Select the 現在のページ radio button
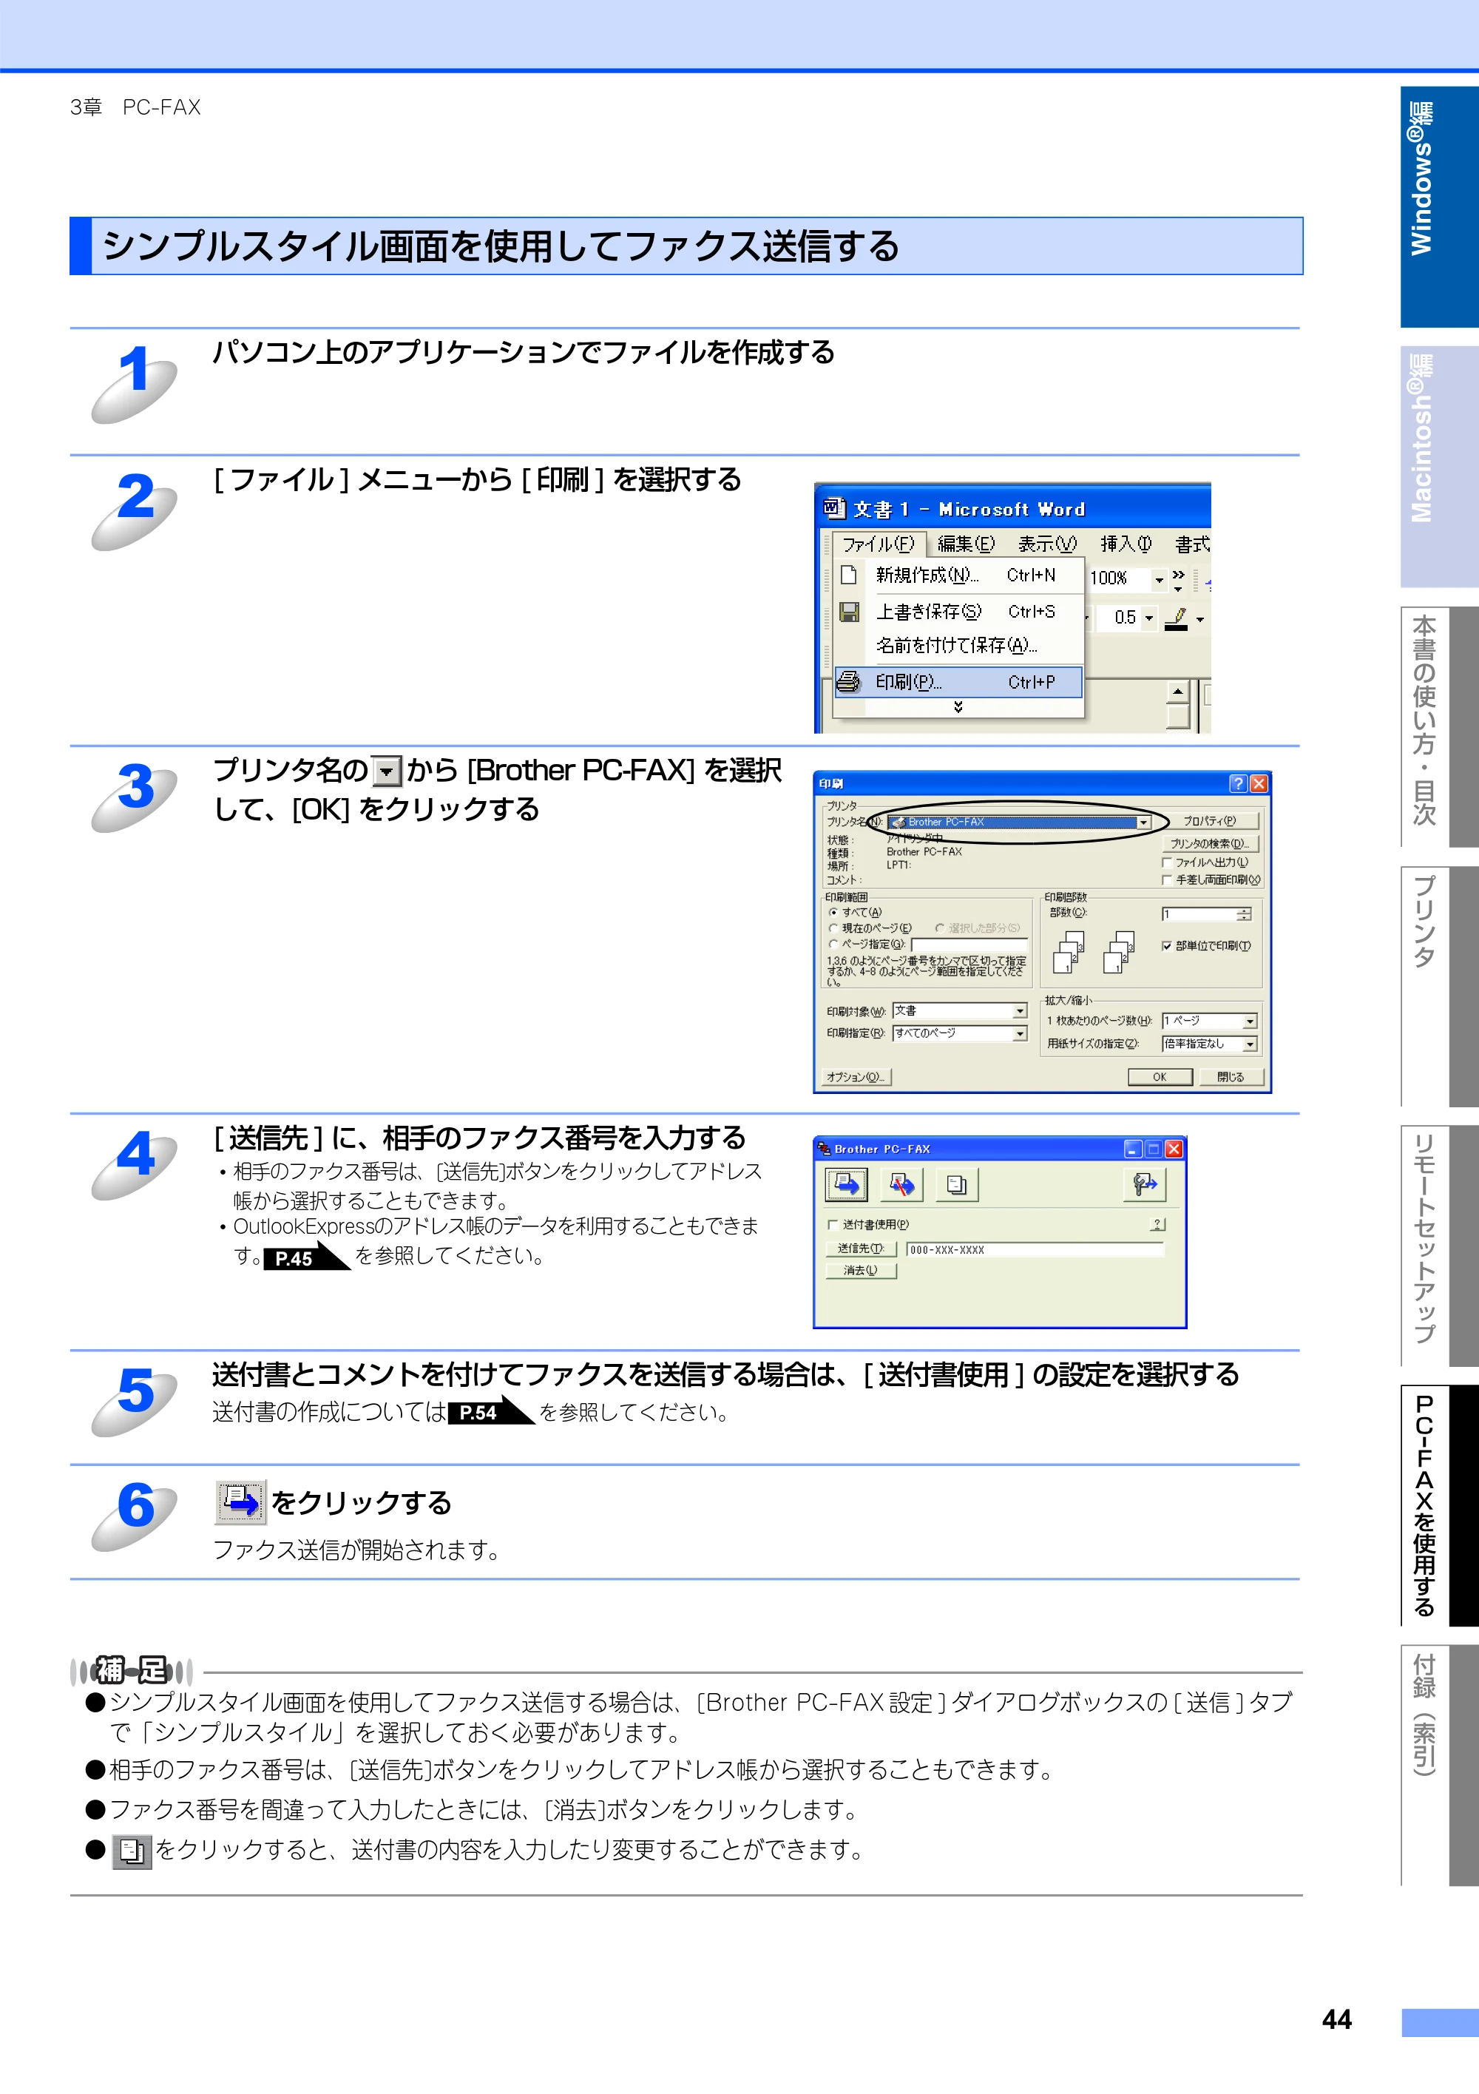The width and height of the screenshot is (1479, 2094). tap(833, 928)
